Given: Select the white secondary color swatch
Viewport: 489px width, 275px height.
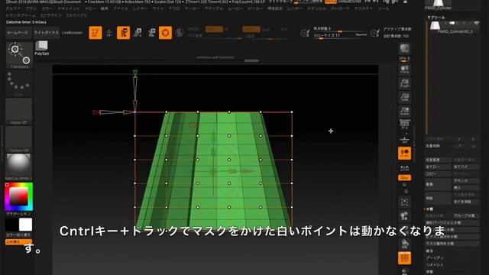Looking at the screenshot, I should point(25,225).
